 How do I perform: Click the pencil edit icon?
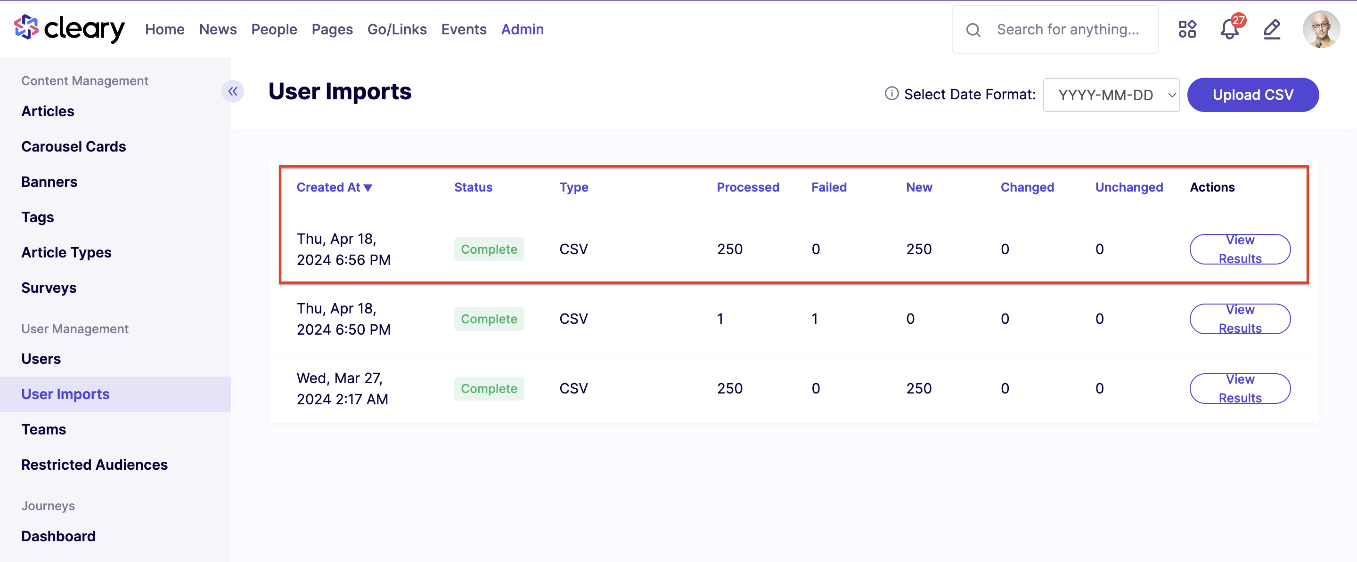click(x=1272, y=29)
